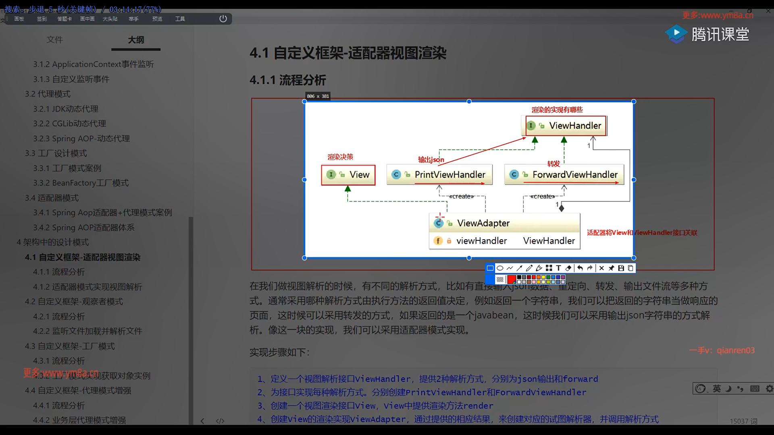Open outline item 4.1.2 适配器模式实现视图解析
774x435 pixels.
click(87, 287)
